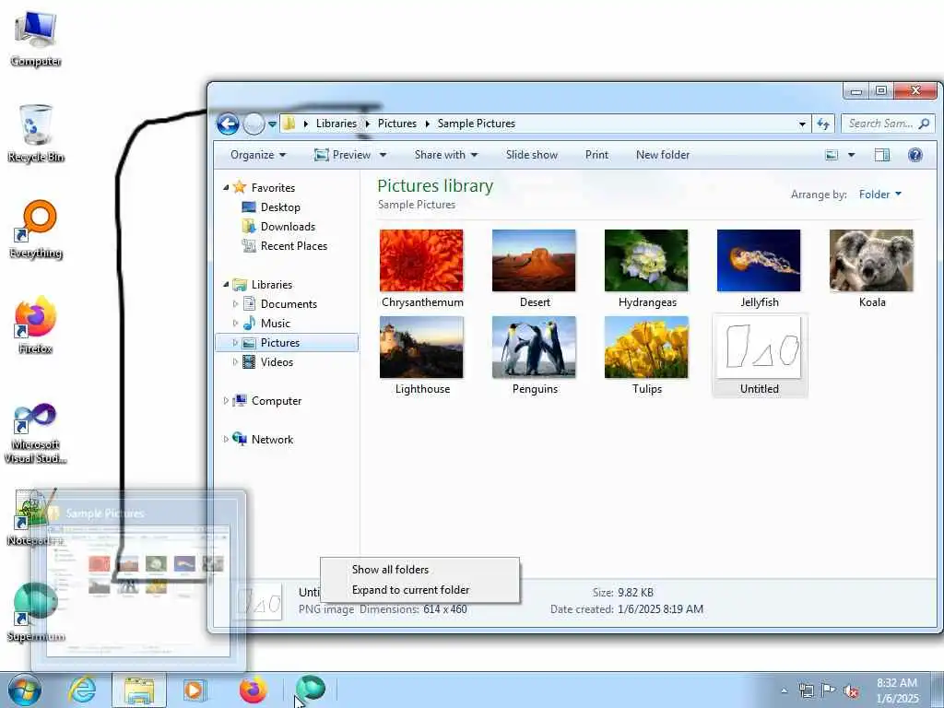The height and width of the screenshot is (708, 944).
Task: Select Network in navigation pane
Action: [x=272, y=440]
